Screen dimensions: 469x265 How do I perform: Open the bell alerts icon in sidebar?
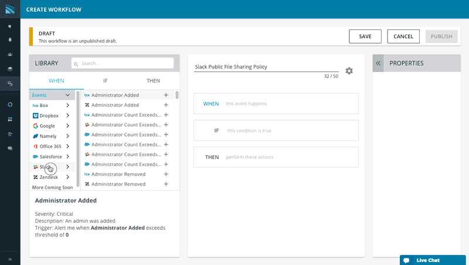pyautogui.click(x=10, y=40)
